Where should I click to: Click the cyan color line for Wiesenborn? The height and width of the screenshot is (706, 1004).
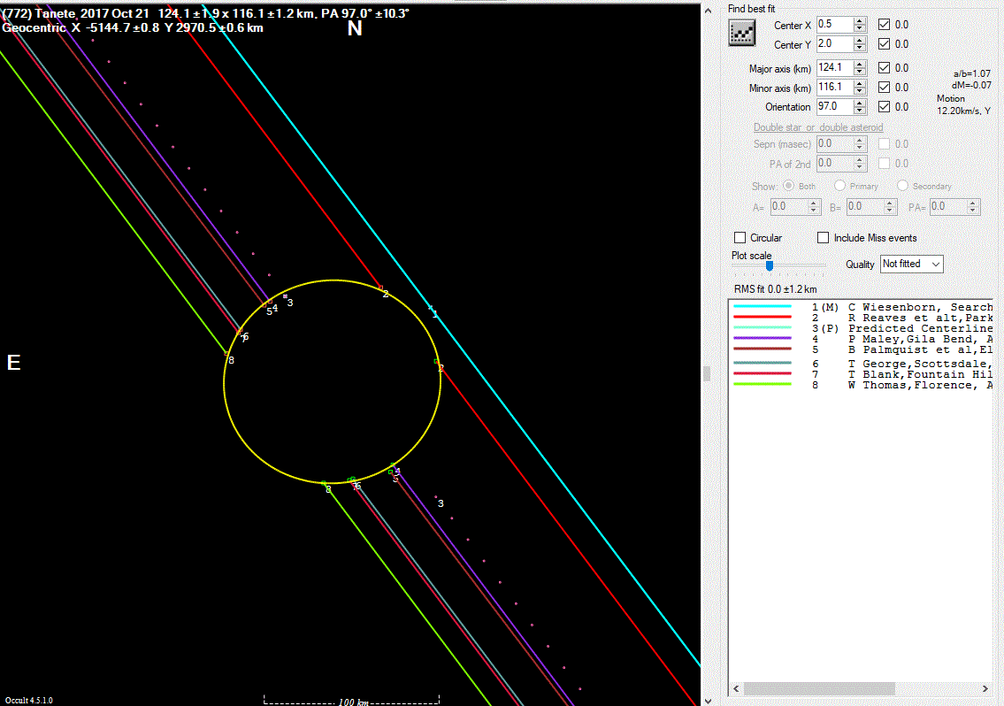click(763, 307)
